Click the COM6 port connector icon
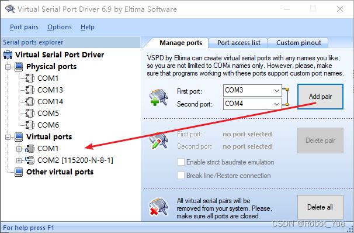 [30, 125]
